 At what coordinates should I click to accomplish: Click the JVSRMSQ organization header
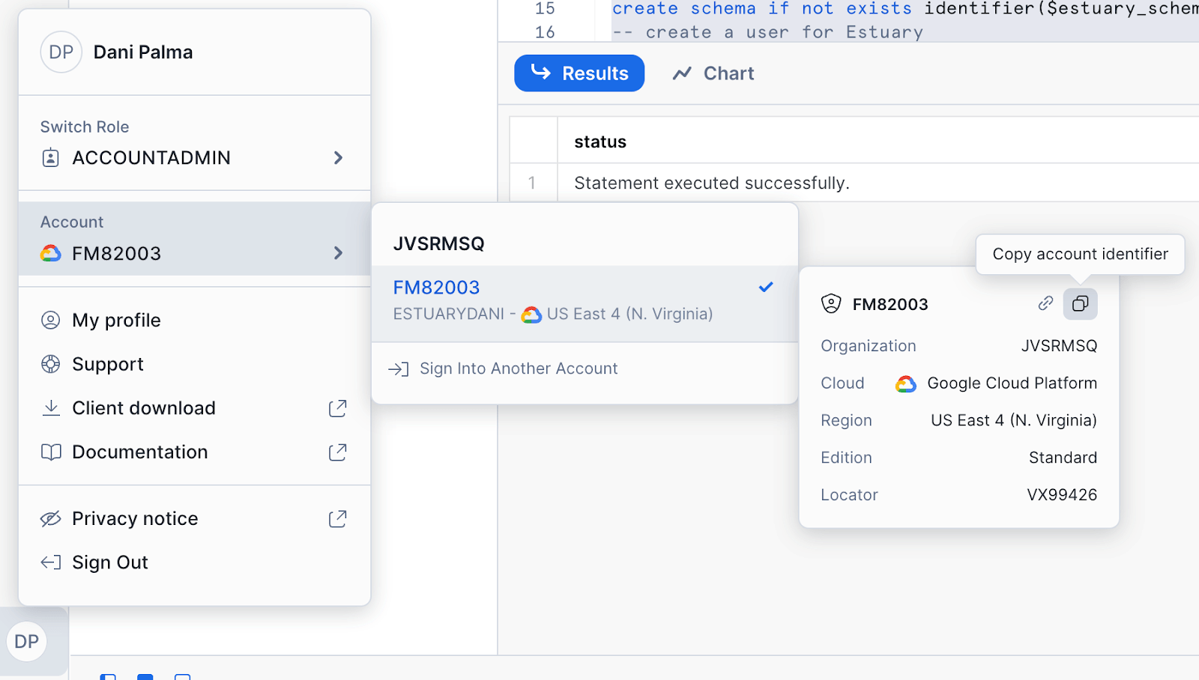(x=439, y=243)
